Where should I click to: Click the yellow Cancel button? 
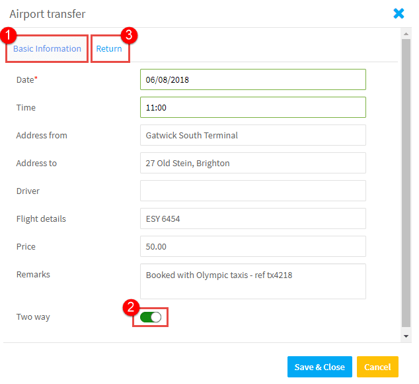click(377, 367)
